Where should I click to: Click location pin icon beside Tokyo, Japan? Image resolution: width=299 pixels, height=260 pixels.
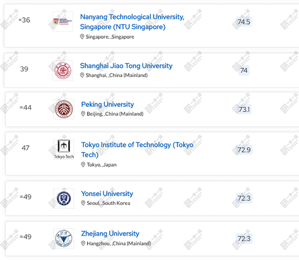tap(83, 165)
